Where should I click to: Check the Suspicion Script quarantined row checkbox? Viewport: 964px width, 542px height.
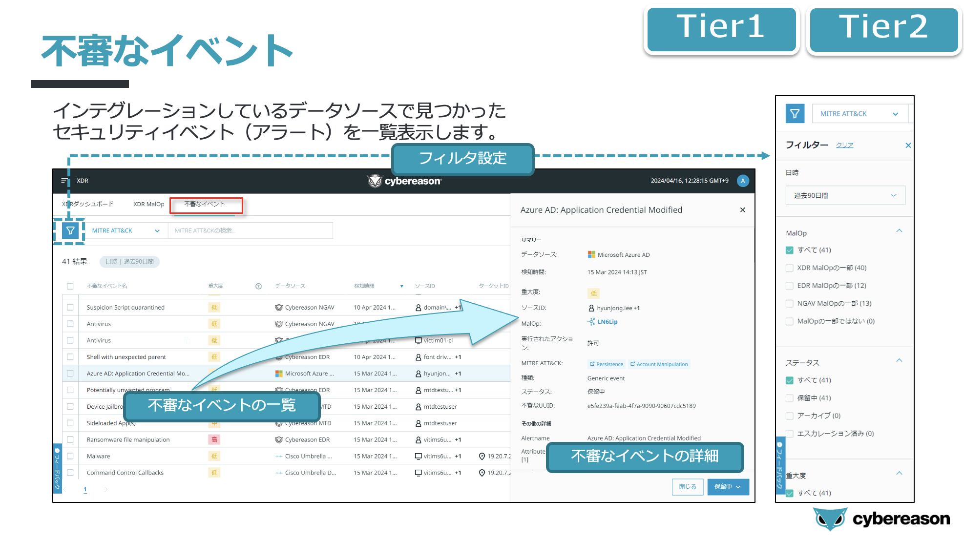pyautogui.click(x=70, y=308)
